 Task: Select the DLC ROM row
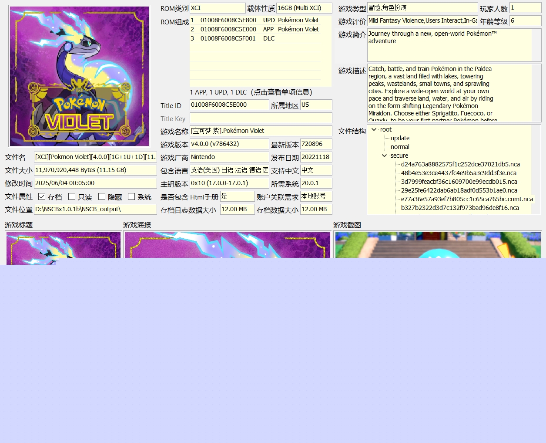click(255, 38)
